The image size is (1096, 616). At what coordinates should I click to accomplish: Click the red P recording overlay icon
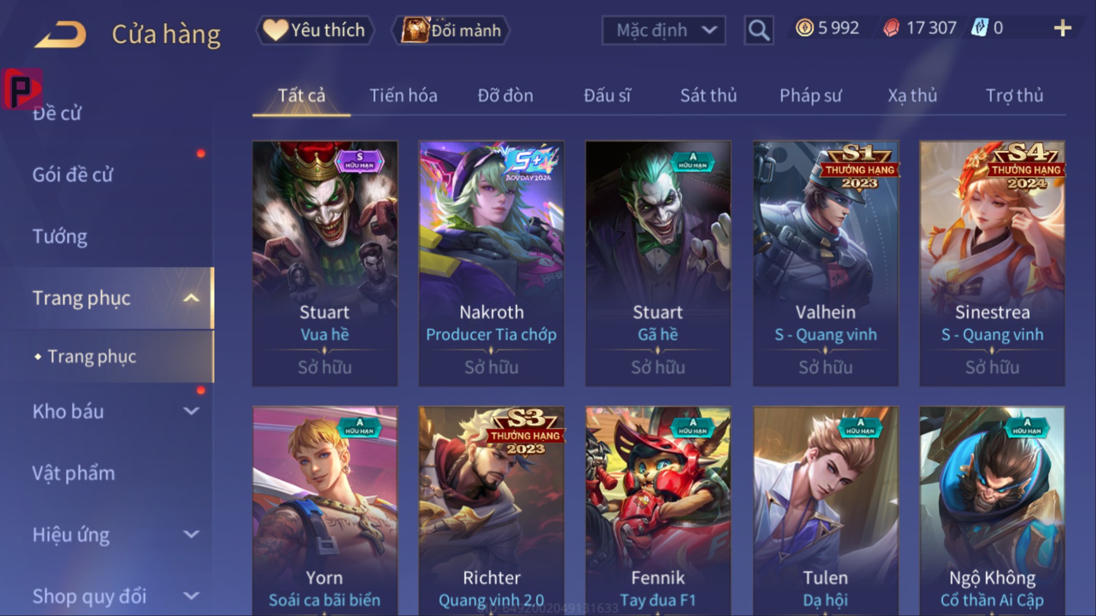pyautogui.click(x=21, y=89)
